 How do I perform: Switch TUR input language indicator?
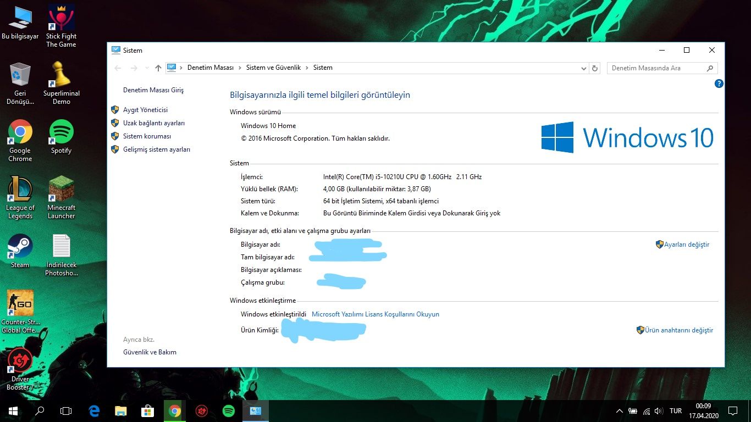coord(676,410)
